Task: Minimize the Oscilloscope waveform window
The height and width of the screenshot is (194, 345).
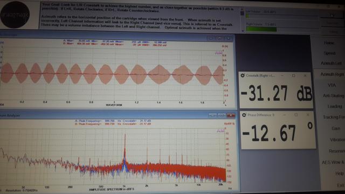Action: click(211, 38)
